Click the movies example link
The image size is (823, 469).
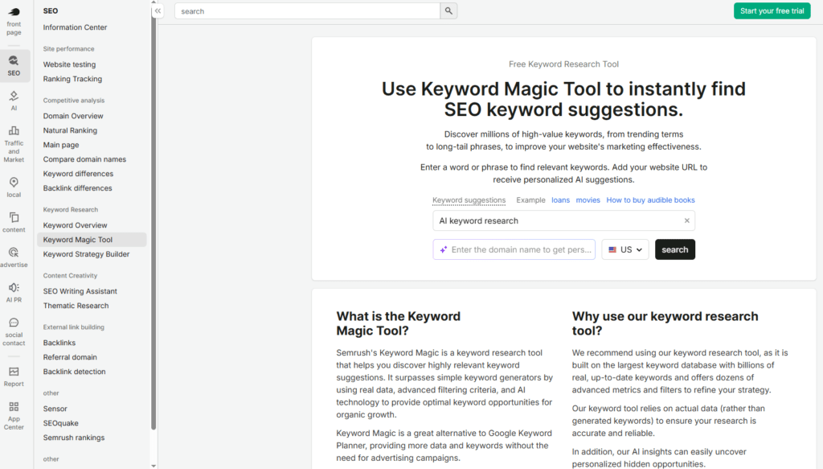click(x=588, y=200)
